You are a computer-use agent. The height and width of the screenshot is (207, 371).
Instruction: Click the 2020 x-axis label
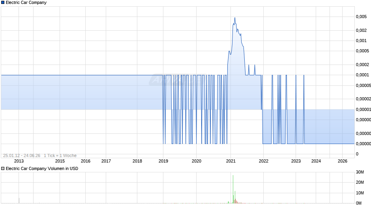(197, 161)
